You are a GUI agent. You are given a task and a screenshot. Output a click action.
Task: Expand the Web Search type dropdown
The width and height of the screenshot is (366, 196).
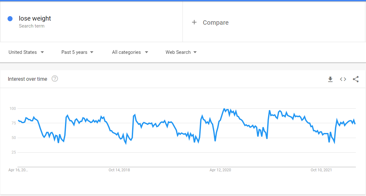coord(181,52)
